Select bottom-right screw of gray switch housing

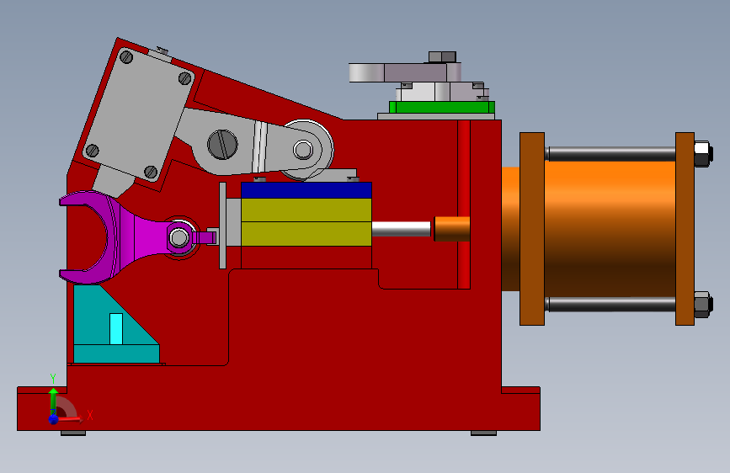click(x=151, y=172)
